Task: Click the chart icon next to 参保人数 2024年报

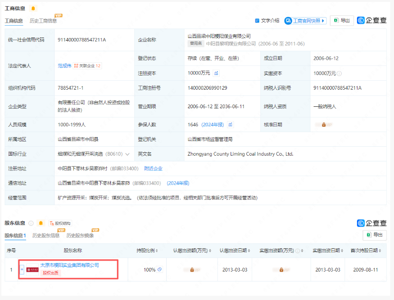Action: tap(230, 124)
